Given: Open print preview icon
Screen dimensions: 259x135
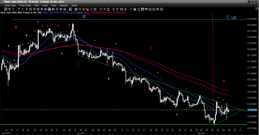Looking at the screenshot, I should tap(139, 9).
